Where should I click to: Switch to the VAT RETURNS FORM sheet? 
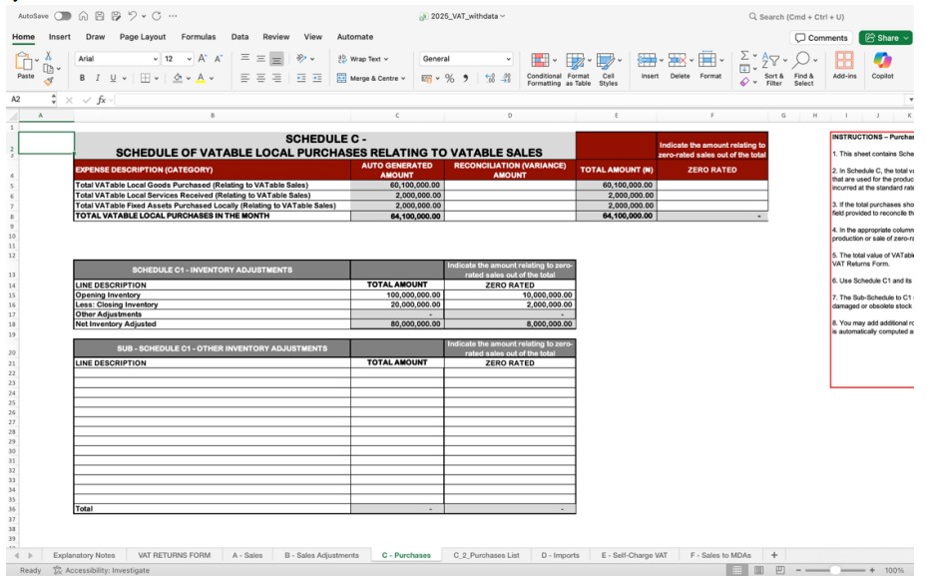pos(175,554)
